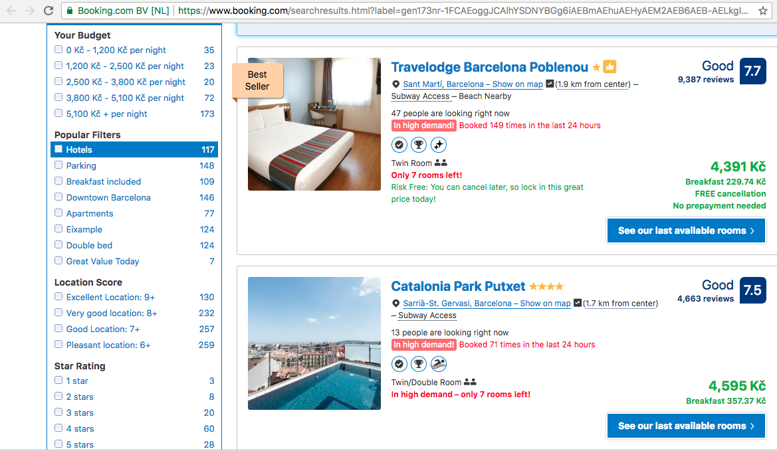Go forward using the browser forward arrow
The image size is (777, 451).
(30, 11)
